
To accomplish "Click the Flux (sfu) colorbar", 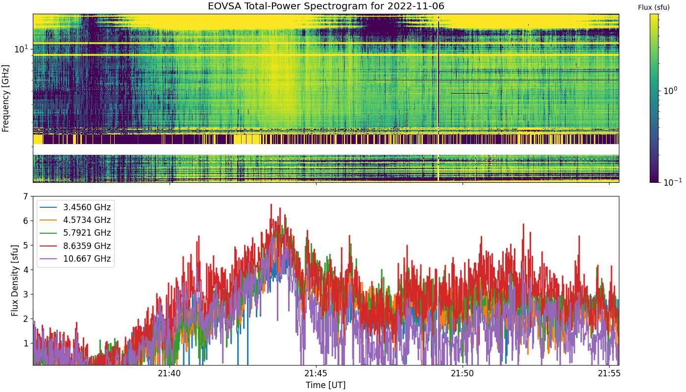I will [x=654, y=98].
